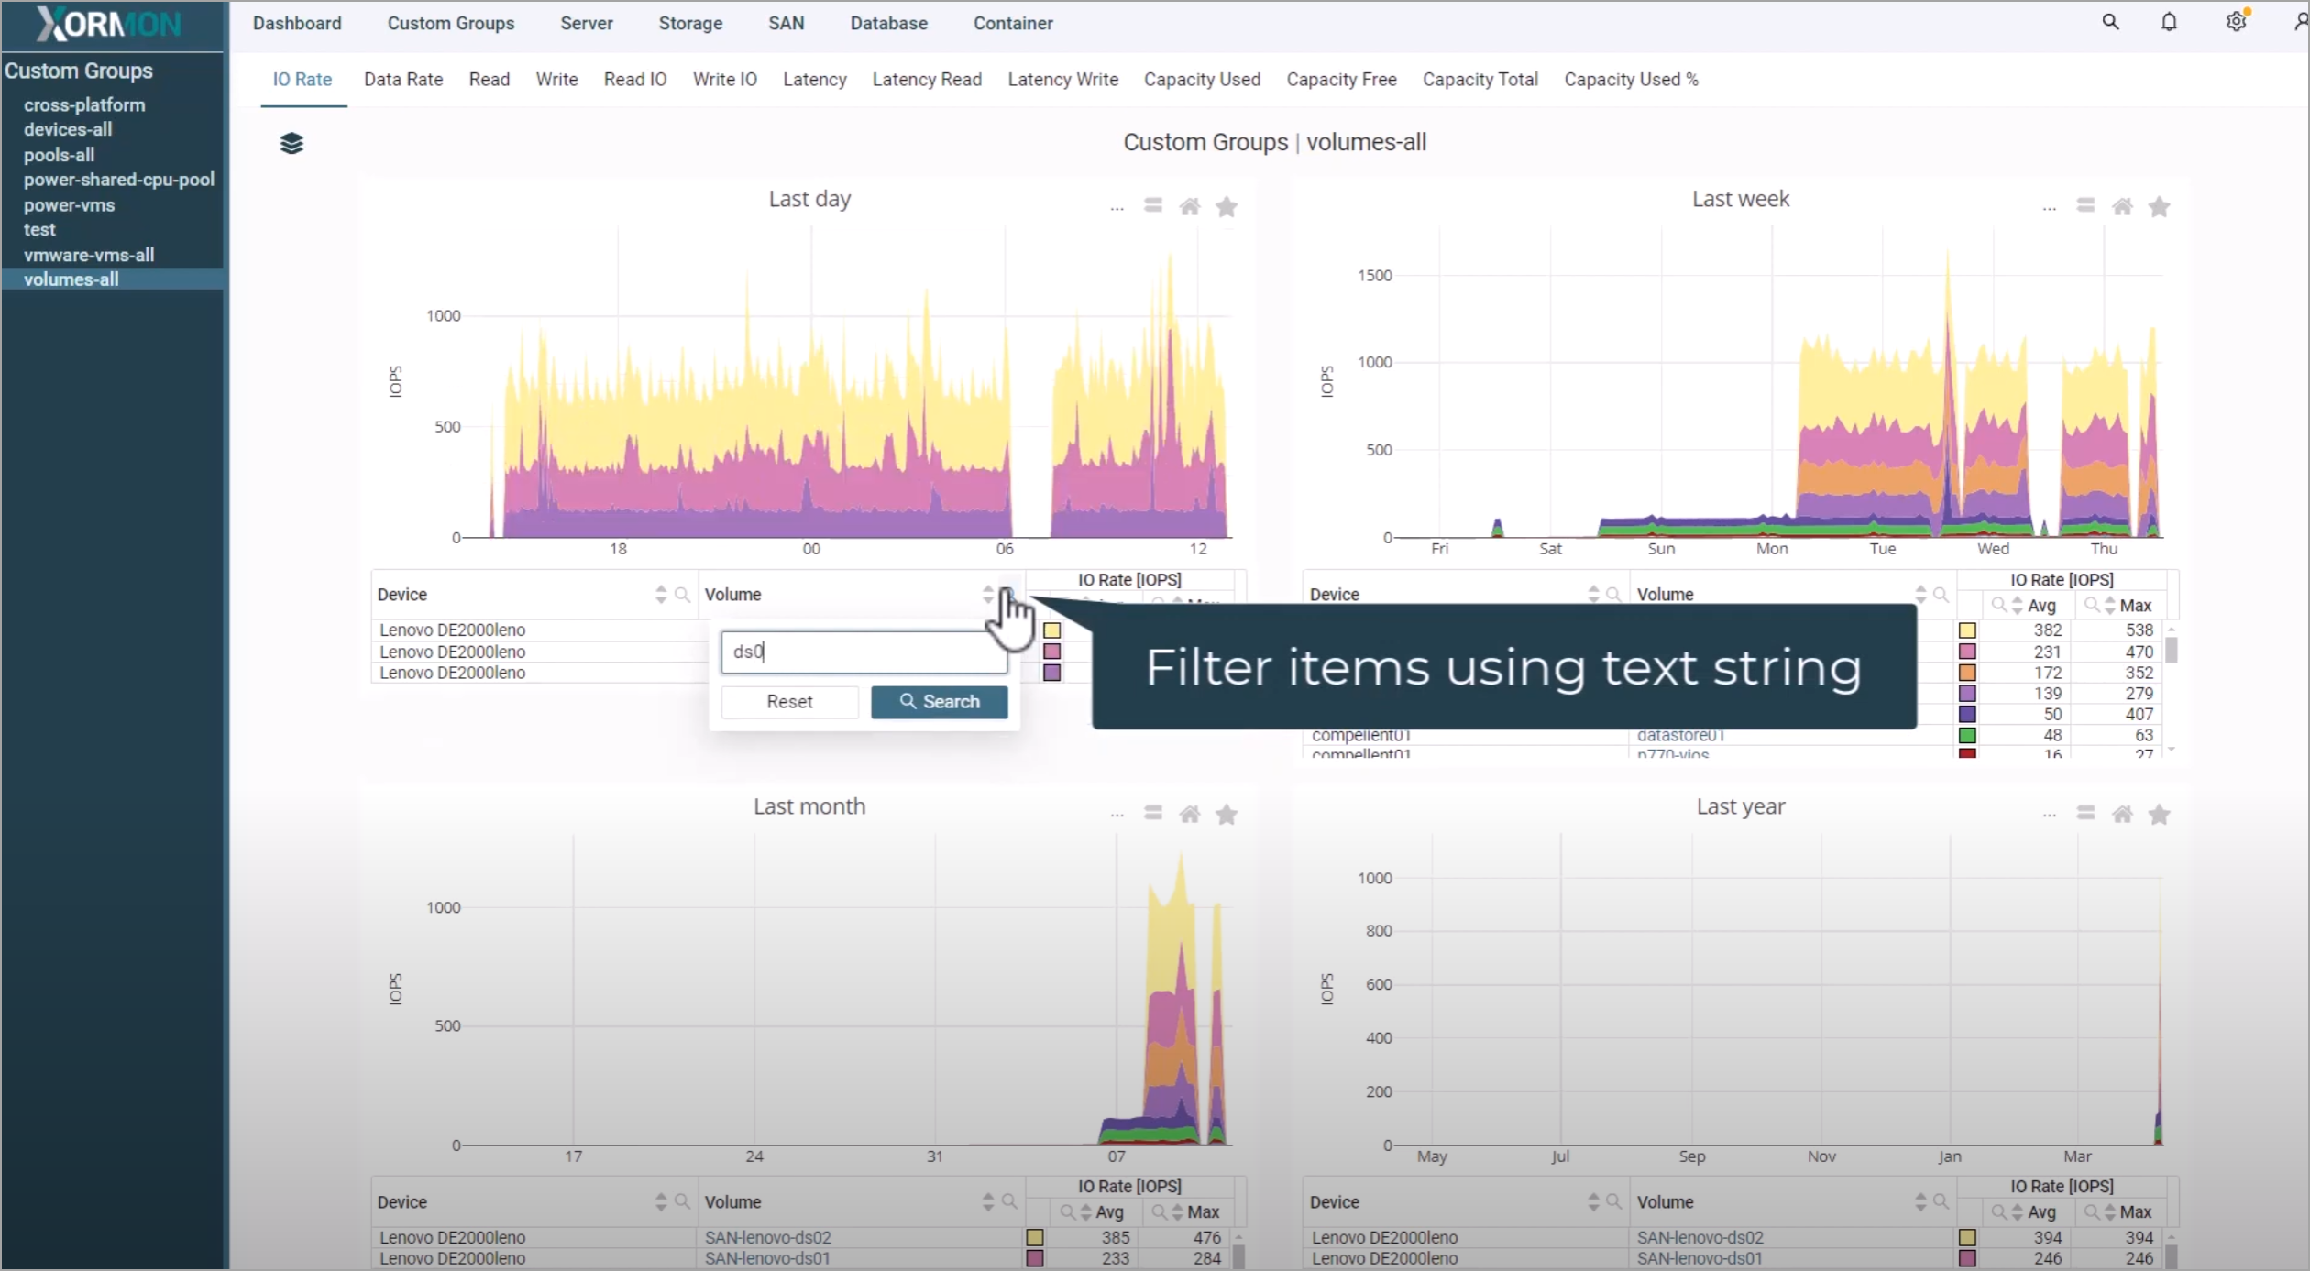This screenshot has height=1271, width=2310.
Task: Open the Storage menu
Action: (690, 23)
